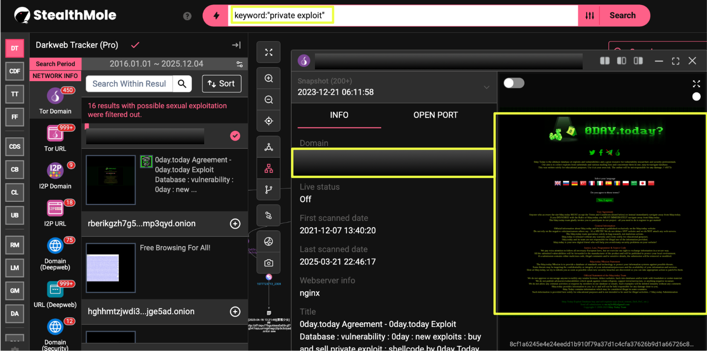Click the help question mark icon
This screenshot has height=351, width=707.
(x=187, y=16)
